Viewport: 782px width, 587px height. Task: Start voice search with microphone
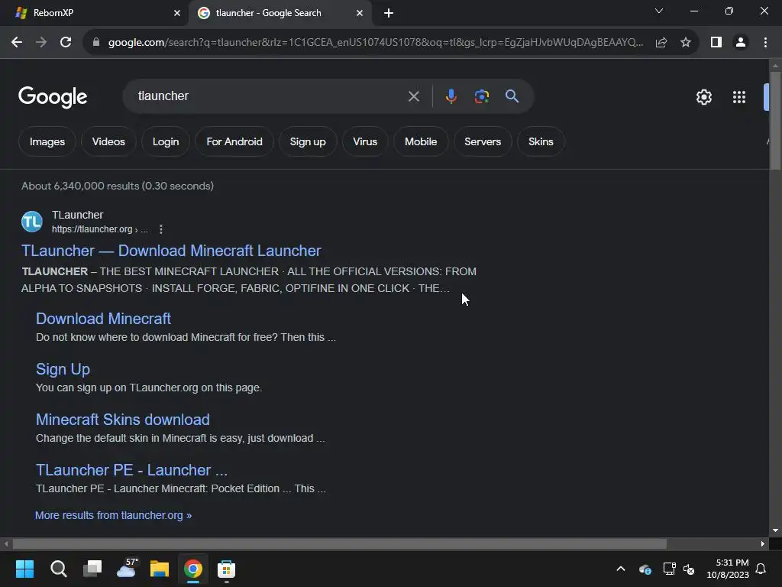pyautogui.click(x=451, y=96)
